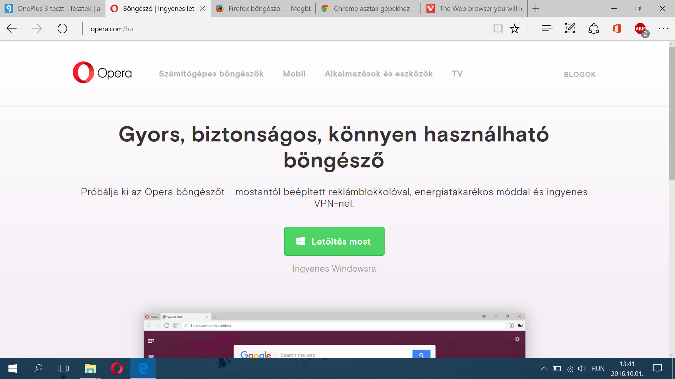Open the Hub three-lines icon
This screenshot has height=379, width=675.
[x=547, y=28]
